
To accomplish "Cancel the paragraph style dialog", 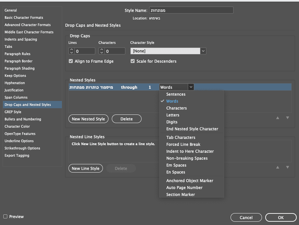I will click(x=246, y=217).
